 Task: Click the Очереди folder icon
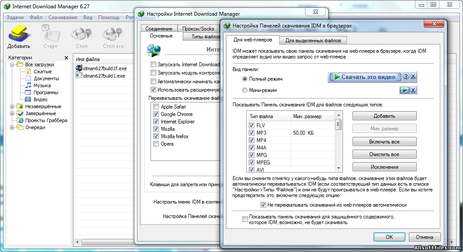point(20,127)
